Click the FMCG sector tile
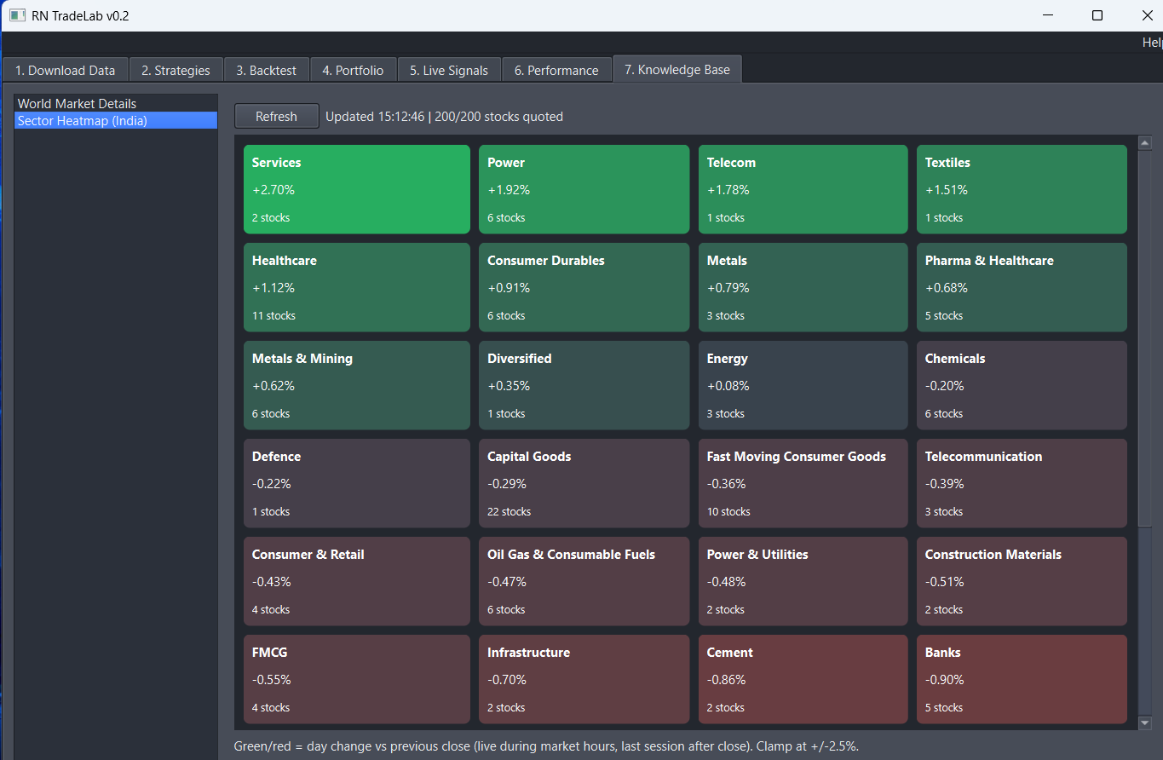Viewport: 1163px width, 760px height. (x=356, y=679)
